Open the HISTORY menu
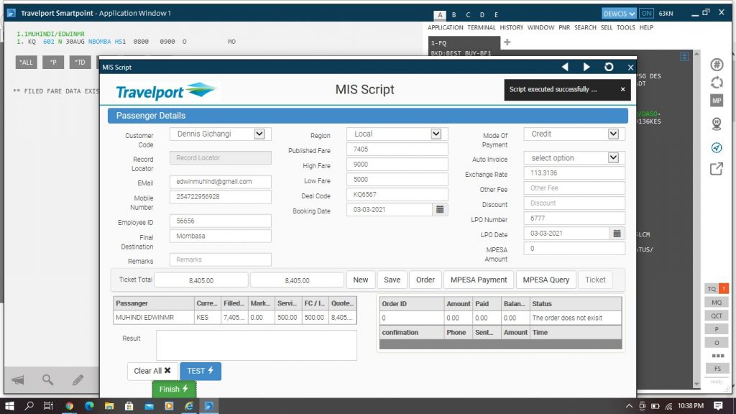Image resolution: width=736 pixels, height=414 pixels. [511, 28]
